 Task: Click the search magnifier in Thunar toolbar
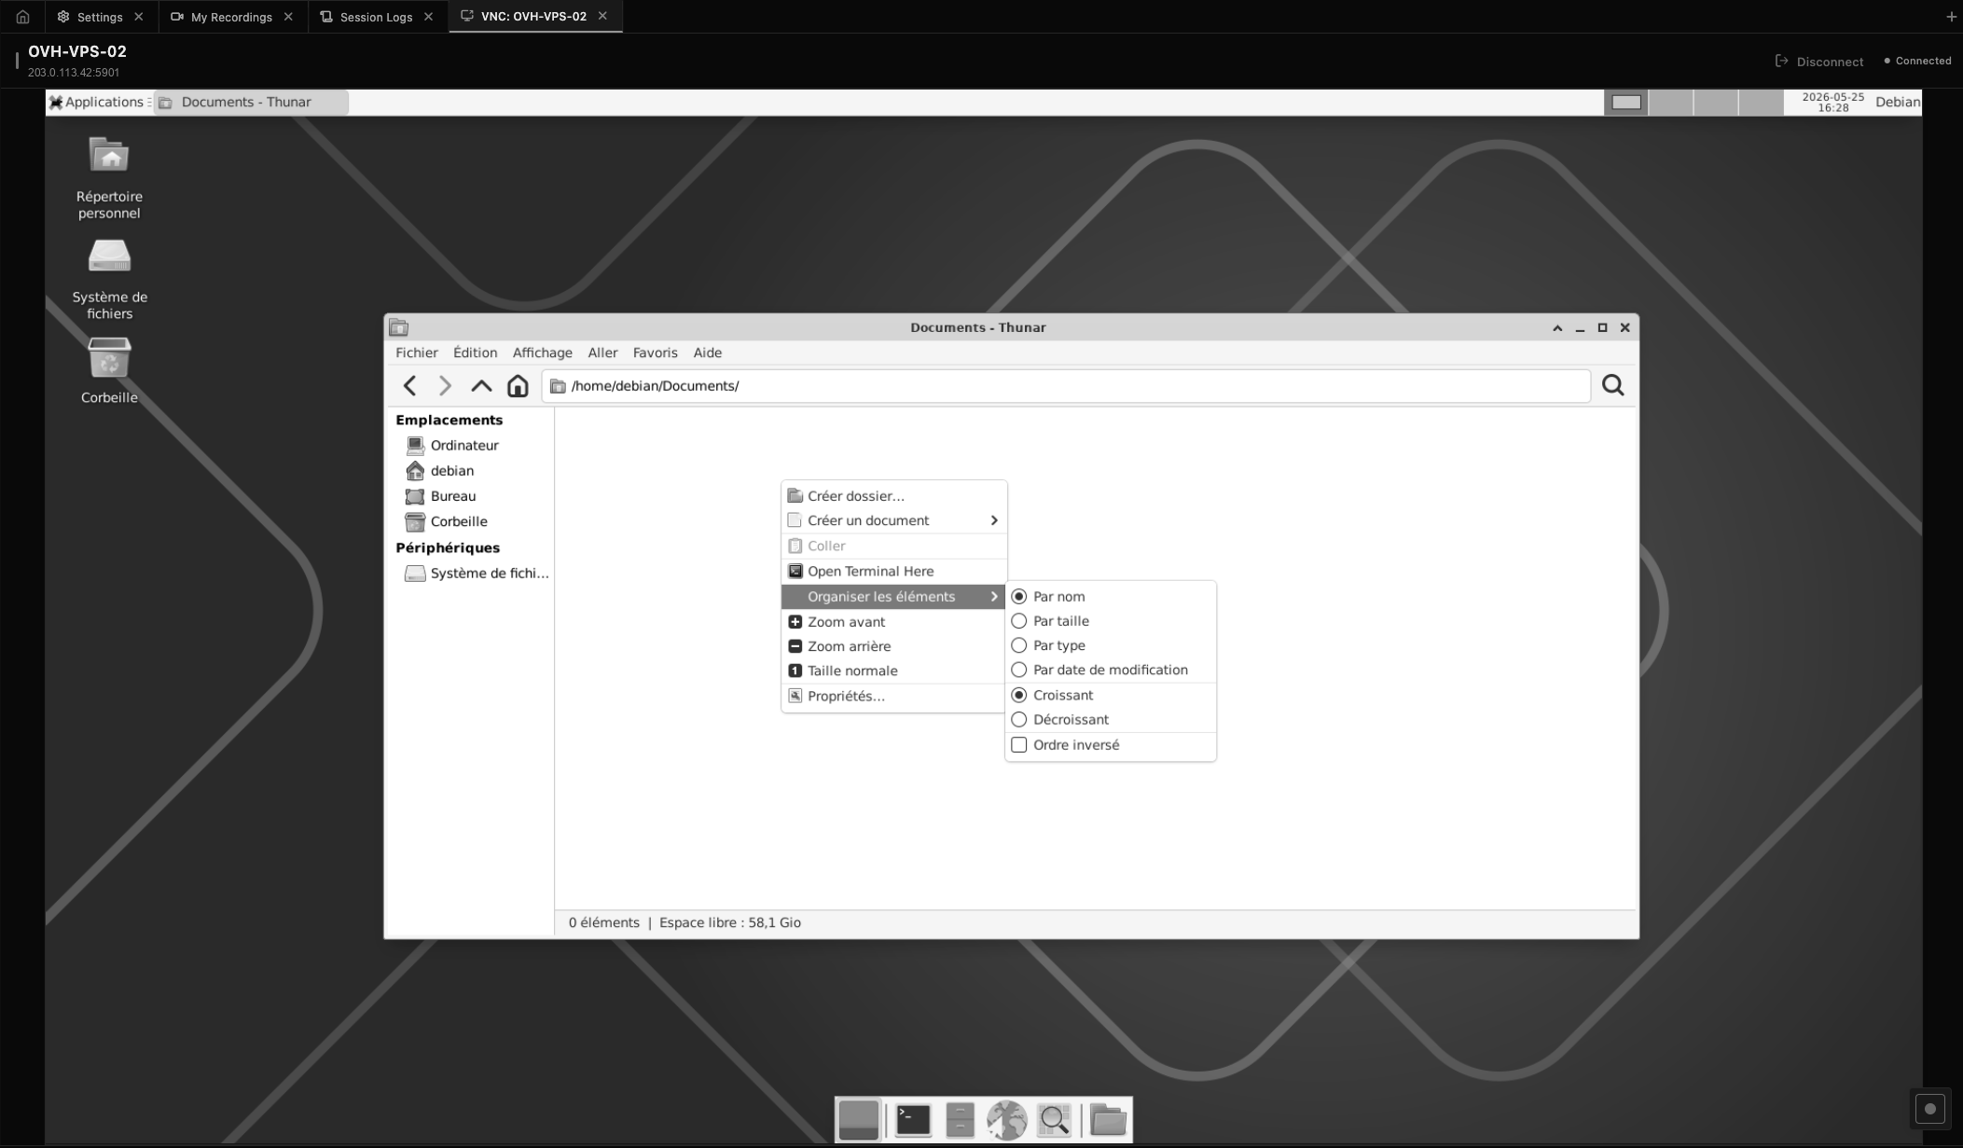pos(1613,386)
